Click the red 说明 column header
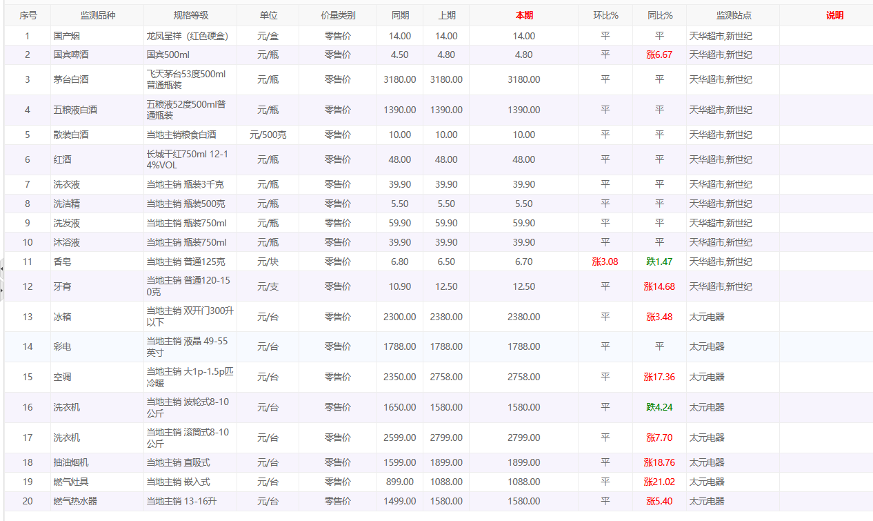Viewport: 873px width, 521px height. (x=834, y=15)
